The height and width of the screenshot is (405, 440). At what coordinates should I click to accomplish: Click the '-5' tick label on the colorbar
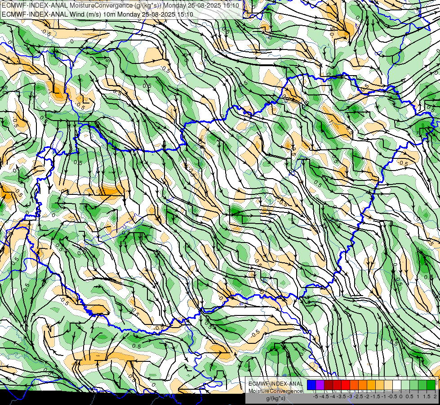point(316,396)
